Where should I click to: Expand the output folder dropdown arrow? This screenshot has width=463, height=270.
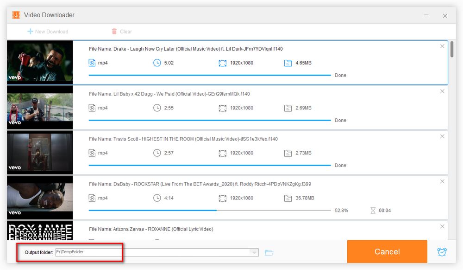click(x=254, y=252)
